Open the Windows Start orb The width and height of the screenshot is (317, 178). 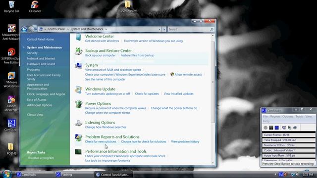pyautogui.click(x=6, y=174)
